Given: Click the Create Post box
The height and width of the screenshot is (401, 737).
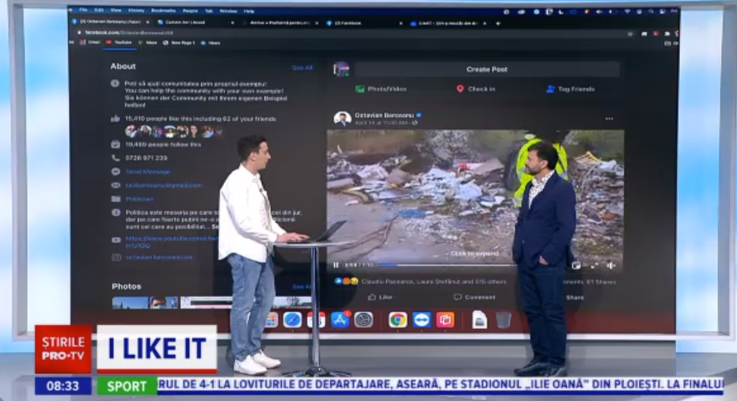Looking at the screenshot, I should click(486, 70).
